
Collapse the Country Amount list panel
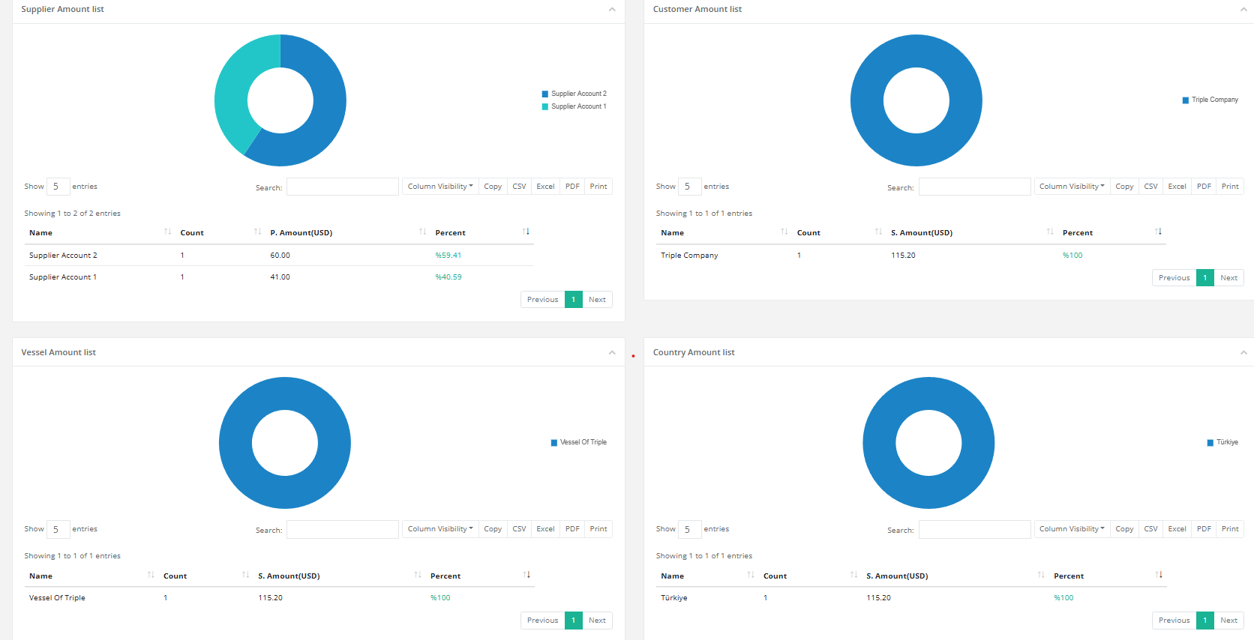[1243, 353]
